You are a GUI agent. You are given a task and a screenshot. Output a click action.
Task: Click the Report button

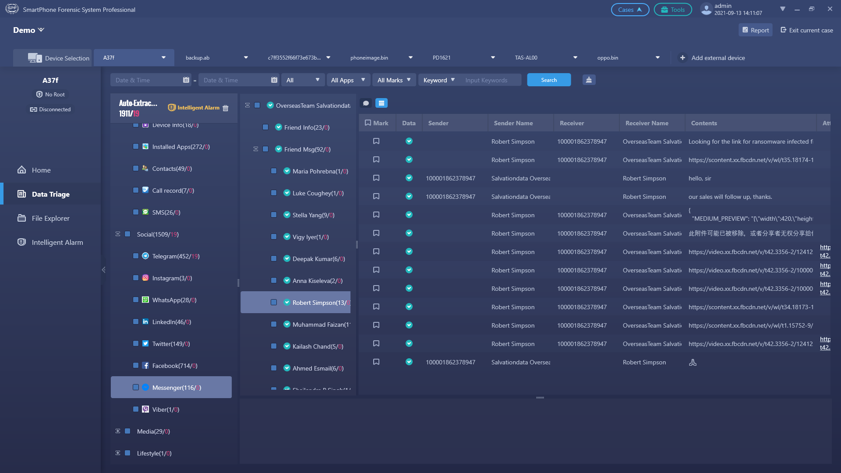point(756,30)
